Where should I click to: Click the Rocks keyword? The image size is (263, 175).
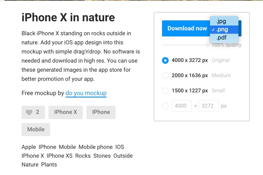coord(83,156)
